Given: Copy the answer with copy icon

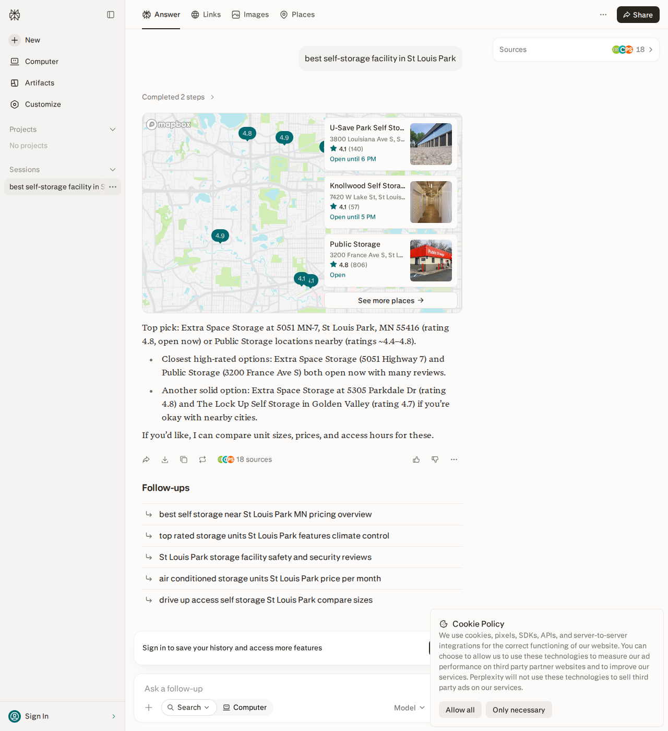Looking at the screenshot, I should click(184, 459).
